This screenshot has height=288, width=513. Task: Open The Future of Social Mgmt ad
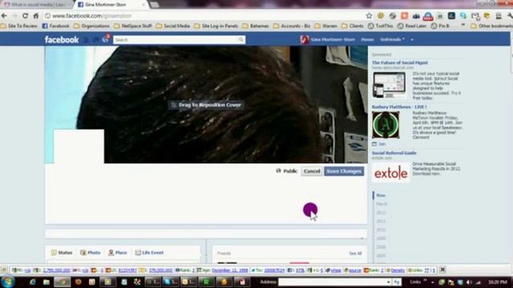tap(399, 62)
